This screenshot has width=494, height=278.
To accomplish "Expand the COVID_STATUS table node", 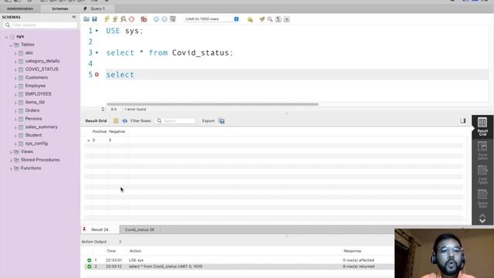I will (x=15, y=69).
